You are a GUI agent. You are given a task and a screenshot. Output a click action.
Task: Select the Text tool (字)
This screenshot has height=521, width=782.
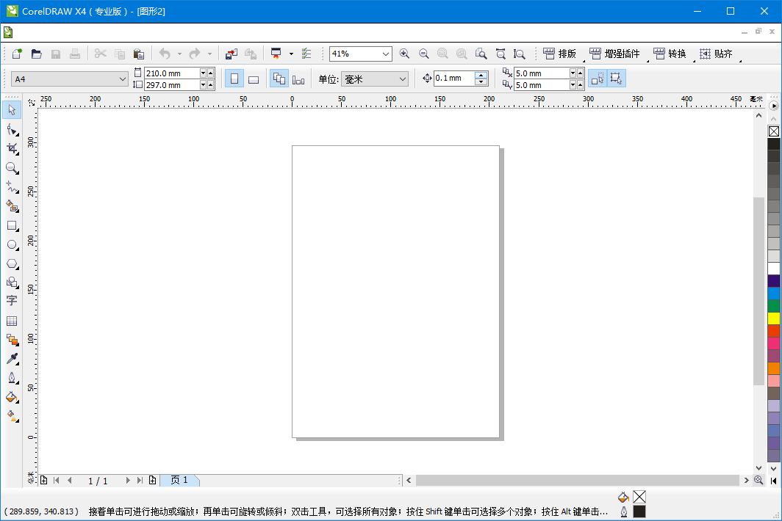click(x=12, y=301)
